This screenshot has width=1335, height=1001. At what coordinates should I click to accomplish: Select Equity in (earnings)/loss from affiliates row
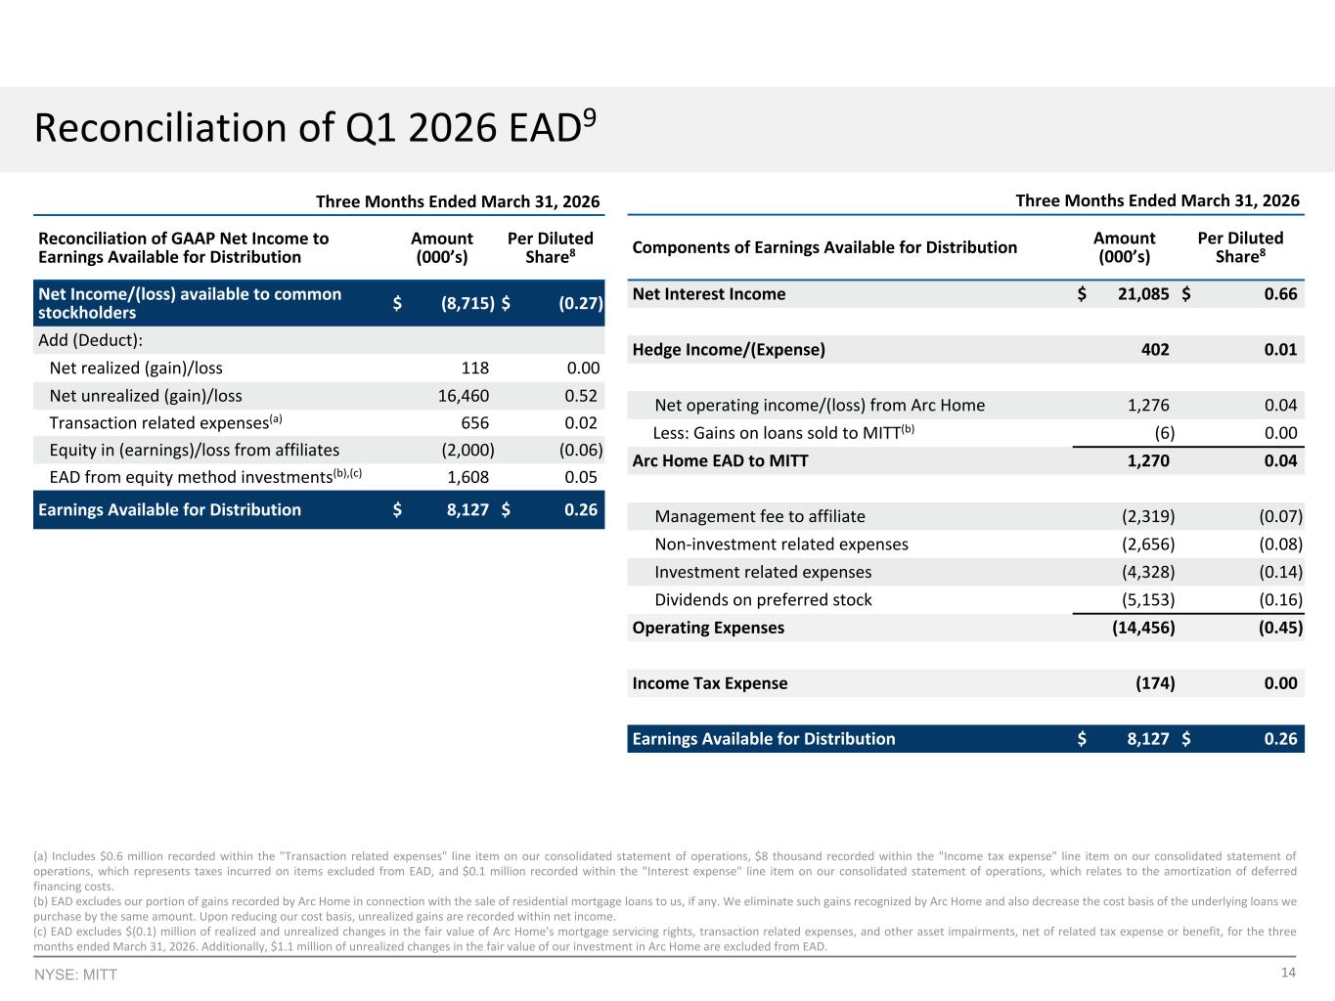coord(319,450)
